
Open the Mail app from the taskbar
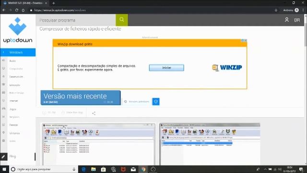[x=133, y=169]
